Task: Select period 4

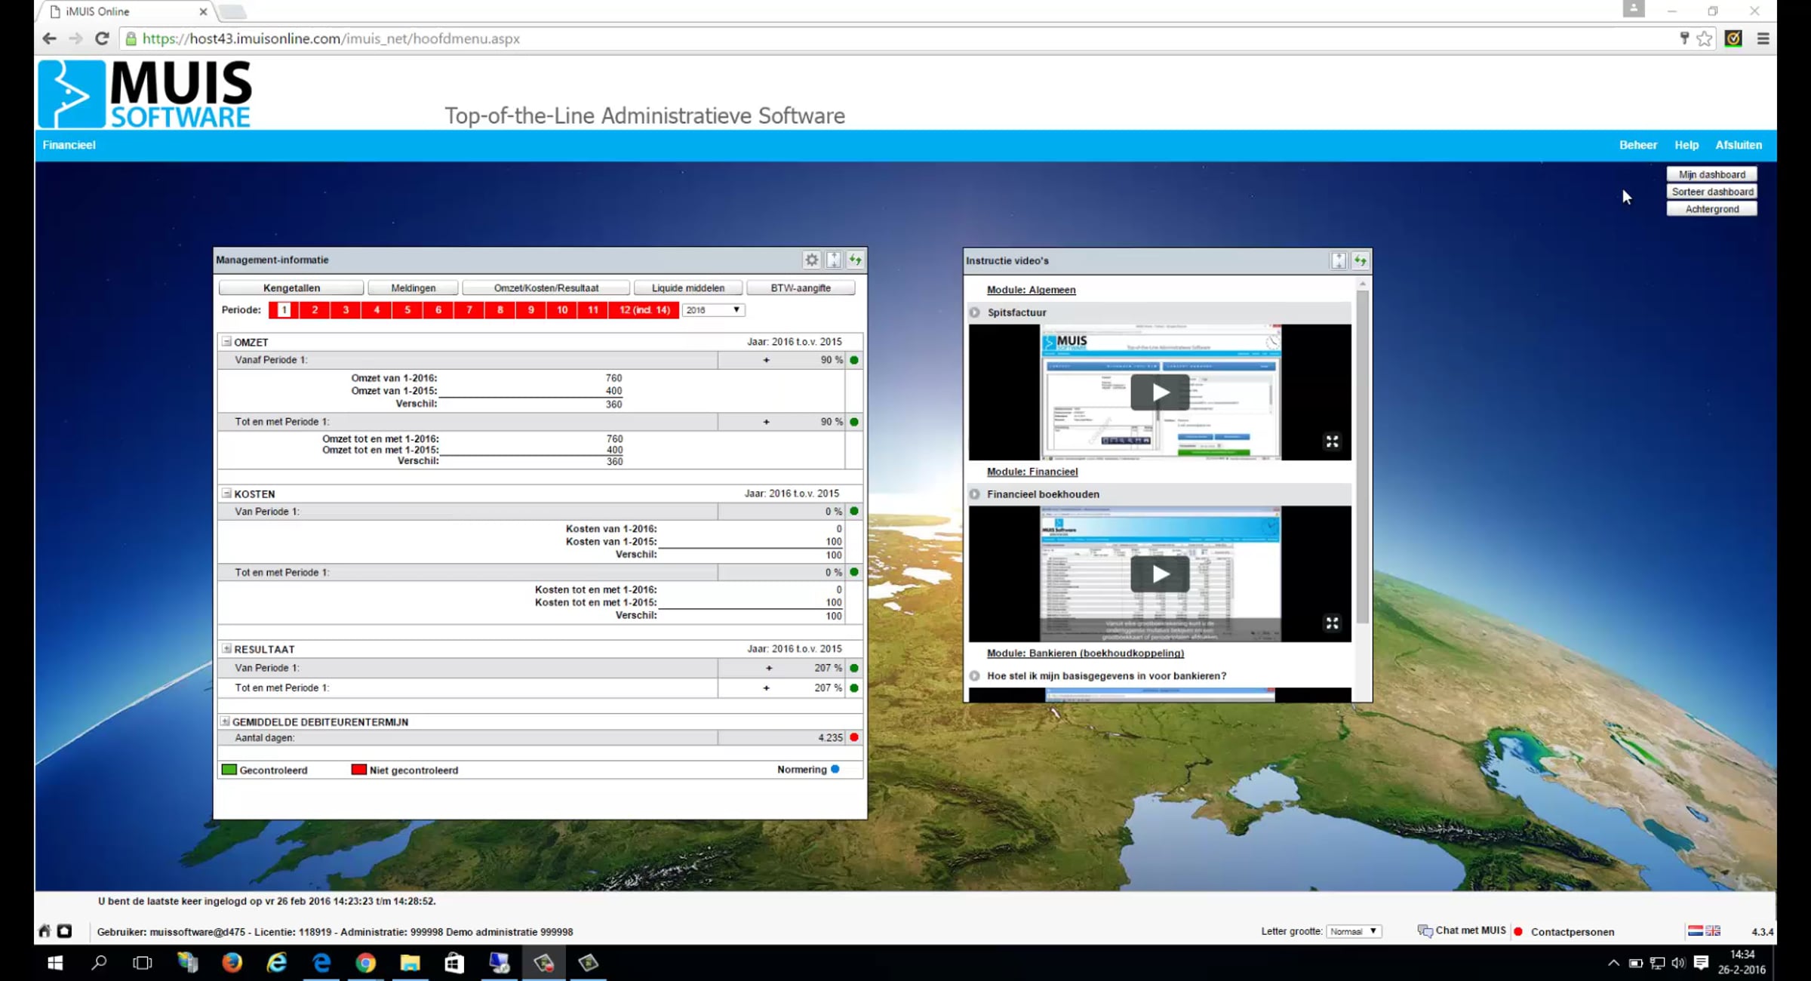Action: coord(377,309)
